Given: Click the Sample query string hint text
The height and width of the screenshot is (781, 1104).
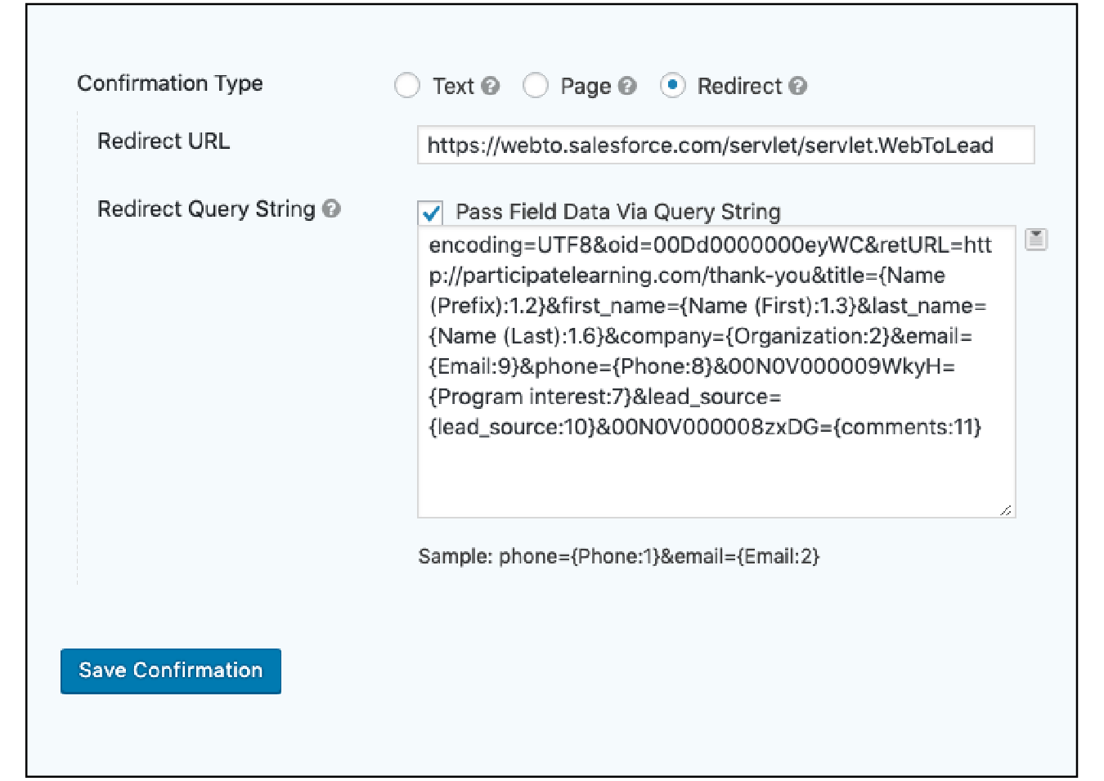Looking at the screenshot, I should pos(619,556).
